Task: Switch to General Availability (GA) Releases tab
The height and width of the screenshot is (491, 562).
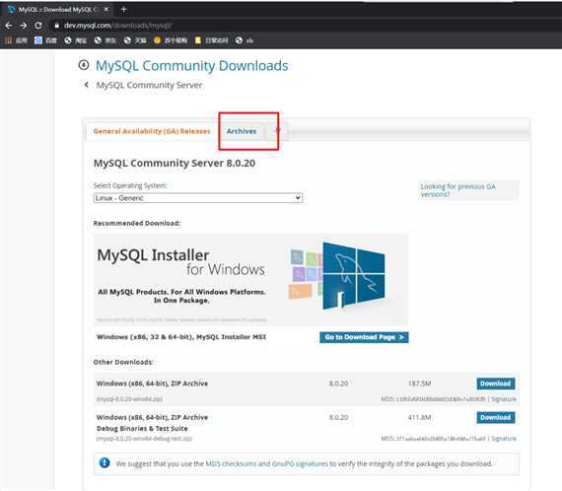Action: [x=152, y=131]
